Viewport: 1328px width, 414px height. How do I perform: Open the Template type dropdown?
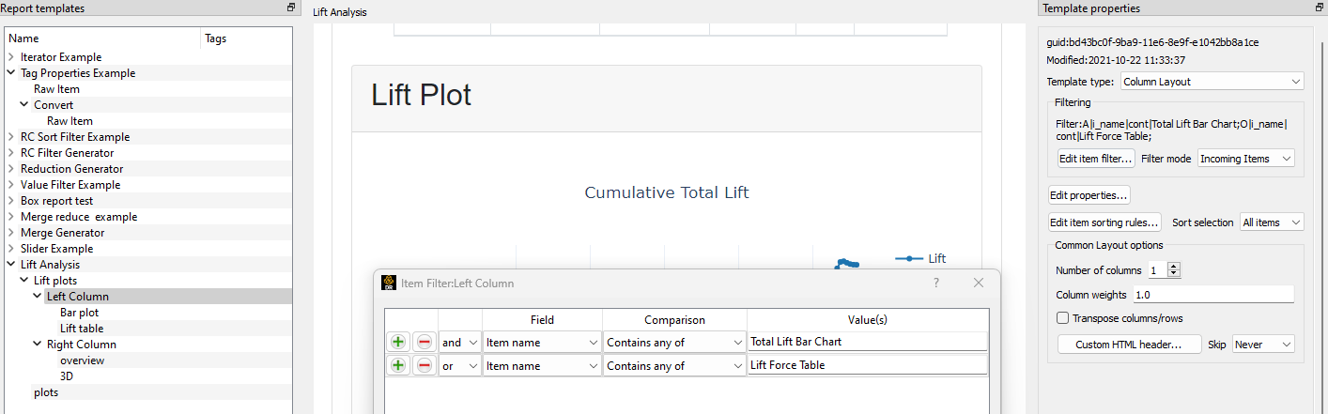pos(1212,82)
